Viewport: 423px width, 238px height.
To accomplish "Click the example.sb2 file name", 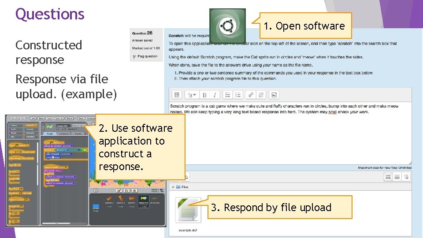I will click(x=188, y=230).
